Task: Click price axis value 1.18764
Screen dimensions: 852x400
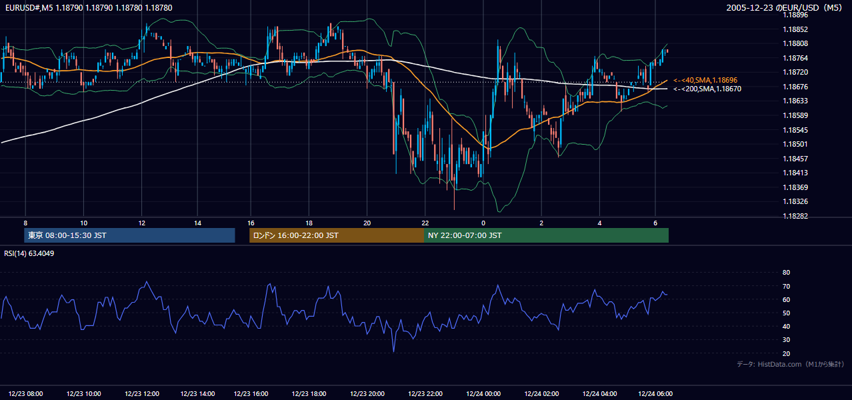Action: pos(795,59)
